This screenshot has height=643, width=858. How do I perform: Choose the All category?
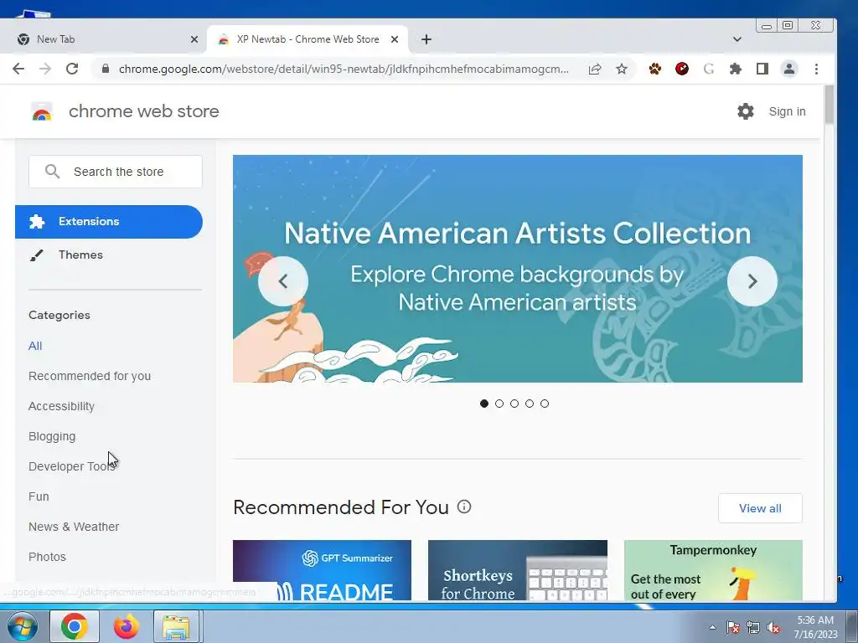(35, 346)
